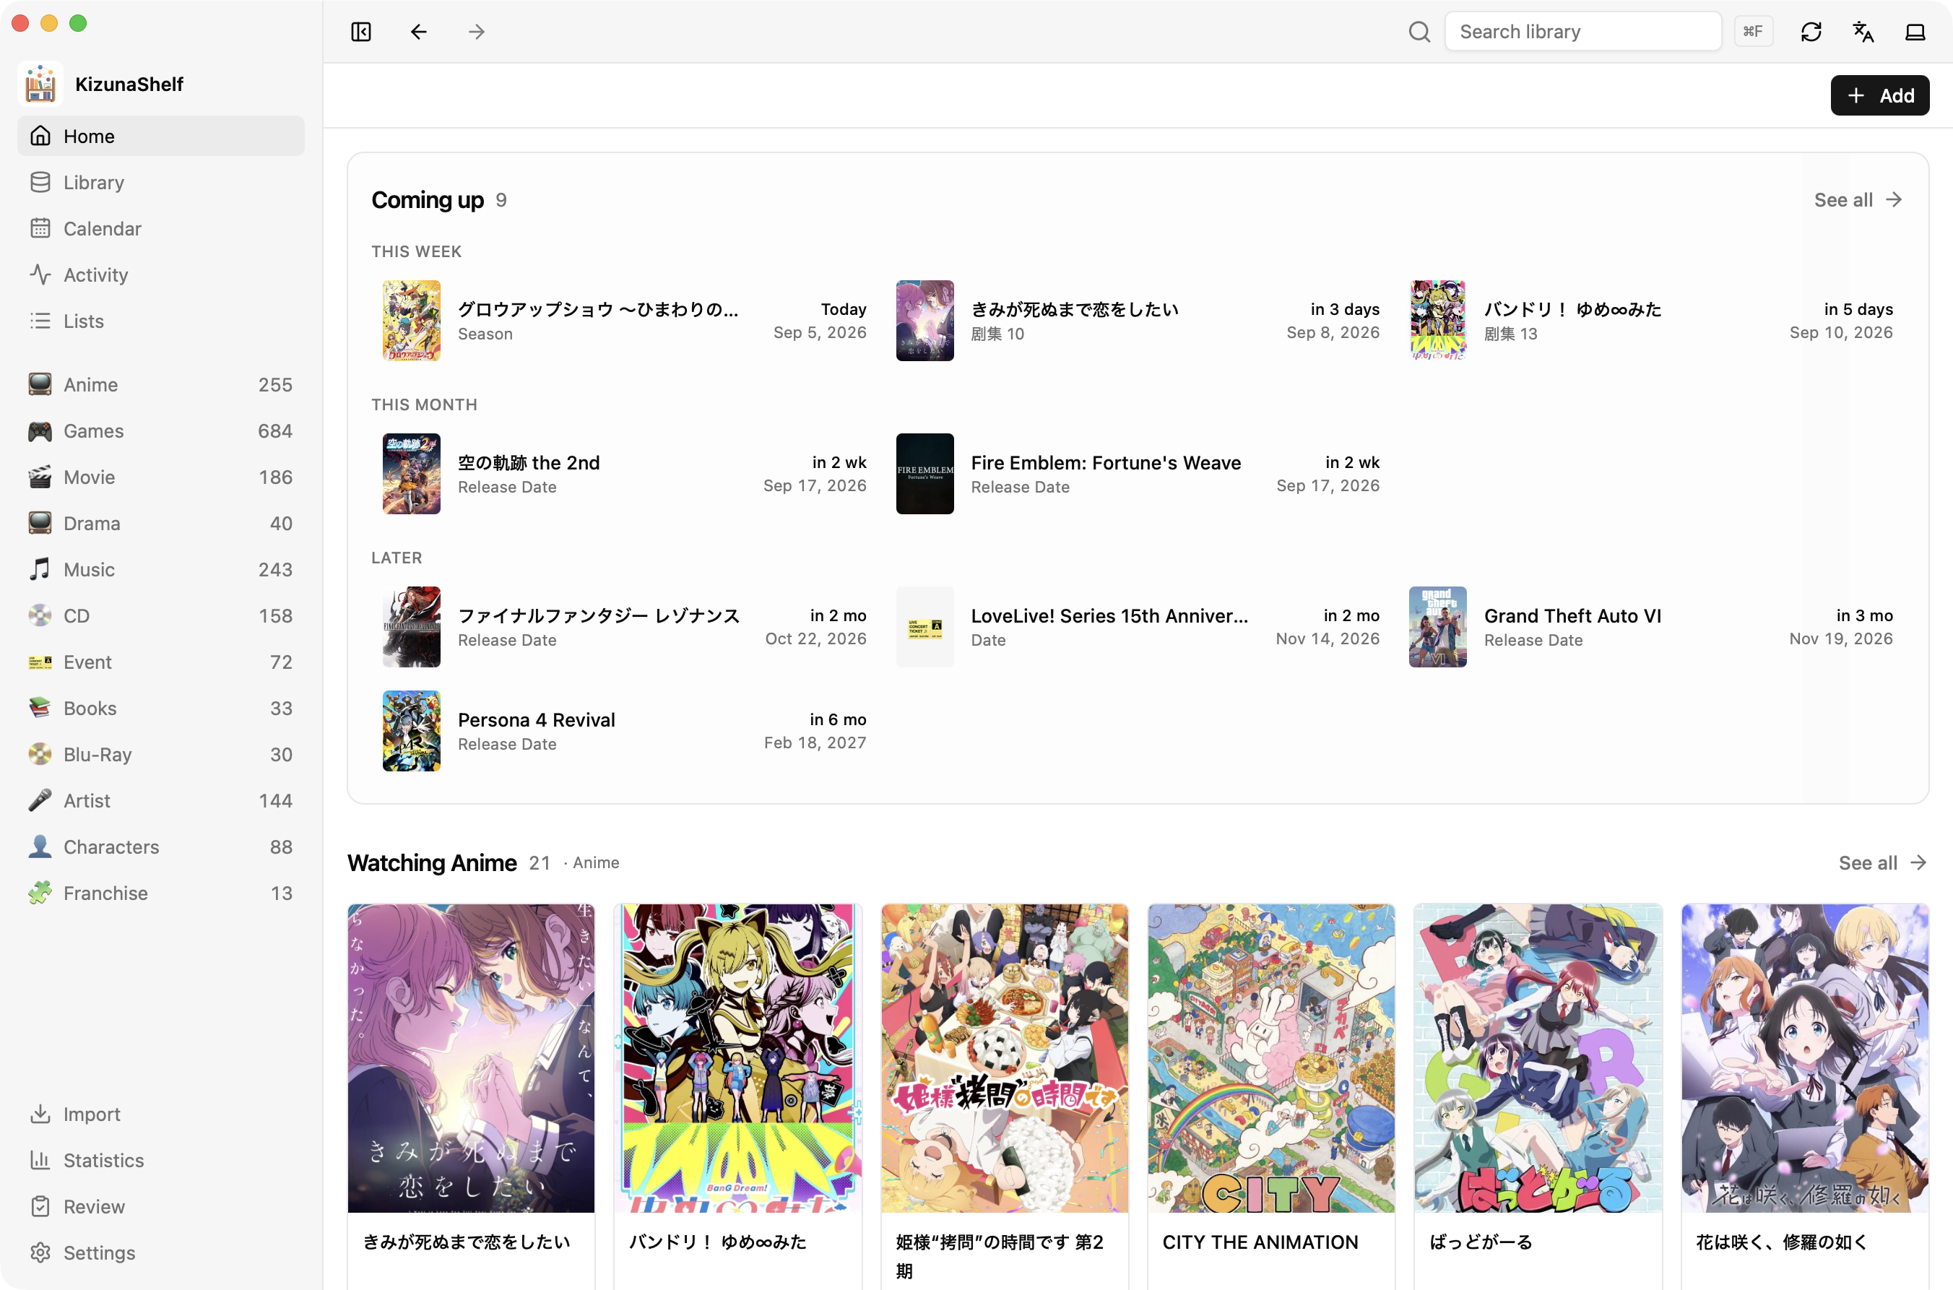Viewport: 1953px width, 1290px height.
Task: Select Home in the sidebar
Action: tap(161, 136)
